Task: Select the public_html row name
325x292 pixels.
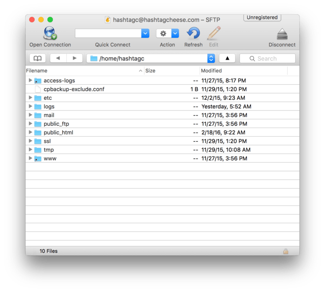Action: 58,133
